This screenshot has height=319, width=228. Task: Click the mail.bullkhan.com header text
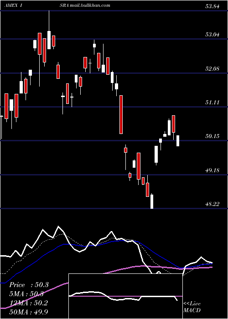(x=90, y=5)
